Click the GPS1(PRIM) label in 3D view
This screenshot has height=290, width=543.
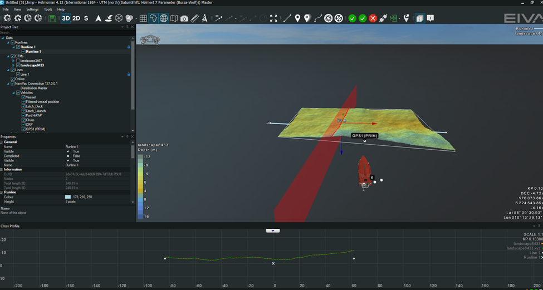click(x=365, y=136)
